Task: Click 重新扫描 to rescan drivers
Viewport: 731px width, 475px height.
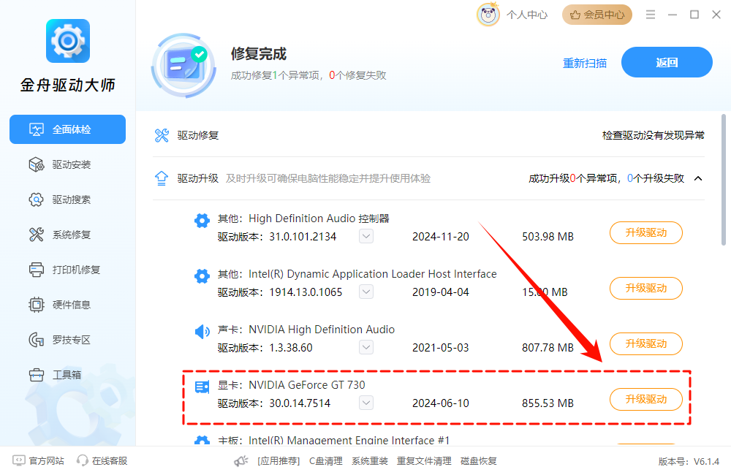Action: pos(585,64)
